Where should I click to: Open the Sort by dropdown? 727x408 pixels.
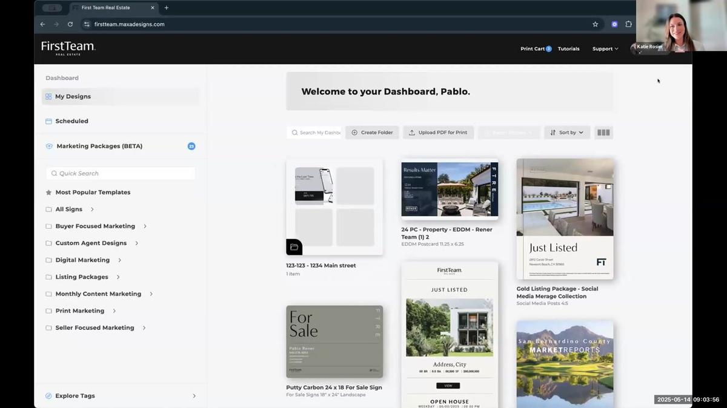click(567, 133)
